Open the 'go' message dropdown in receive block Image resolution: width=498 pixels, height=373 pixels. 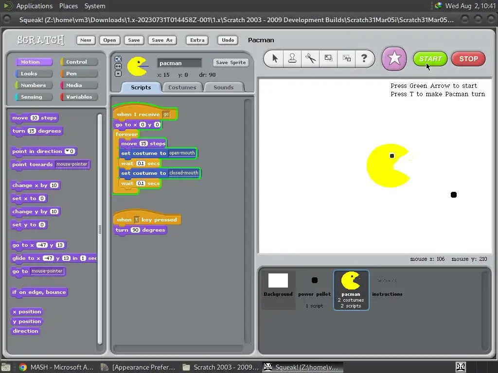tap(166, 115)
